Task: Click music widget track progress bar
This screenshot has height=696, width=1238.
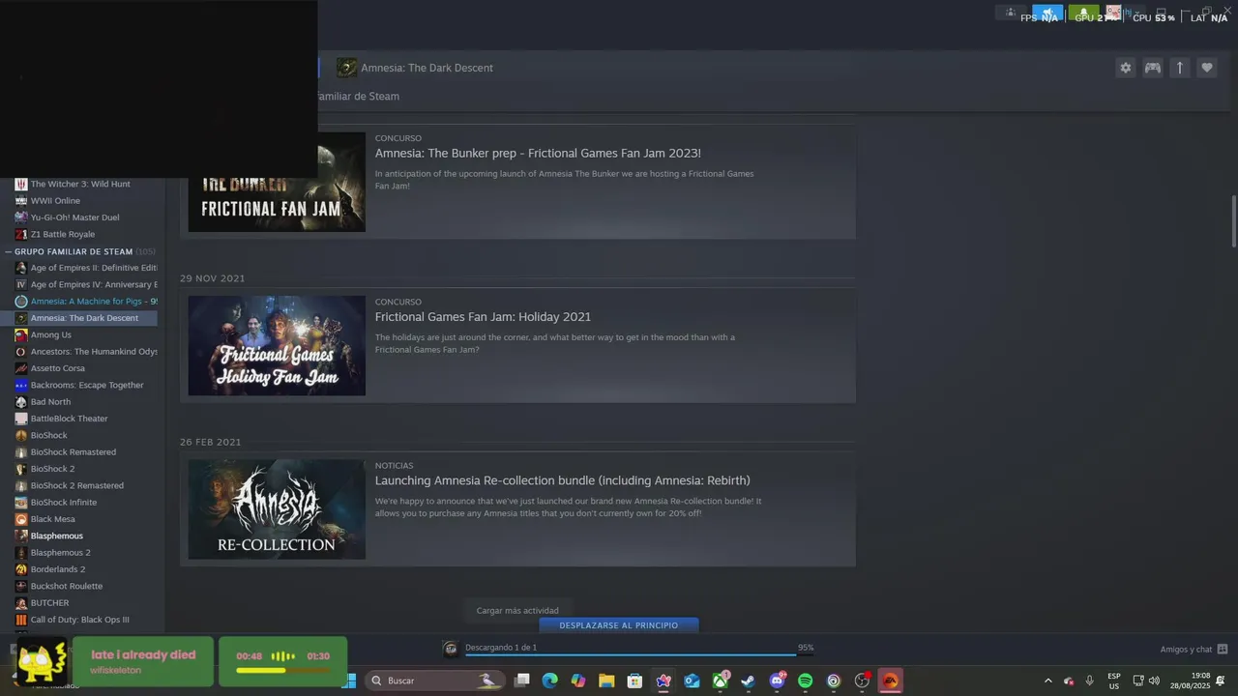Action: coord(282,670)
